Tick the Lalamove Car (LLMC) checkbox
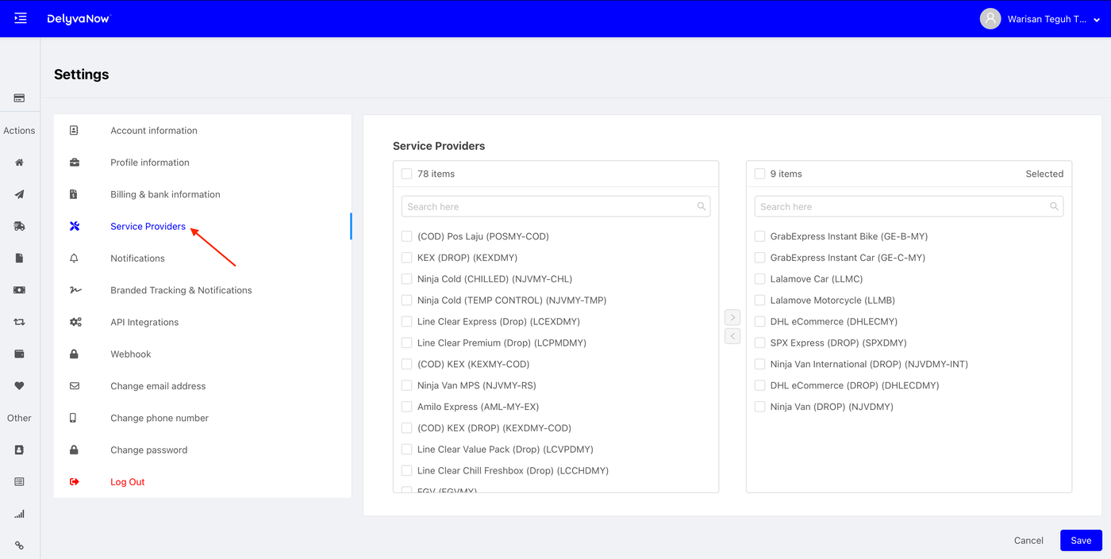The image size is (1111, 559). pos(760,279)
